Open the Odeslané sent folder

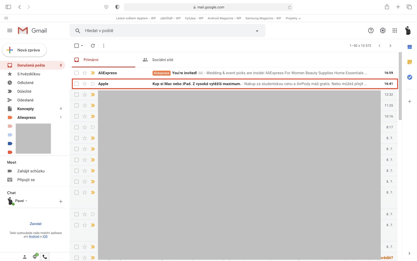[x=33, y=100]
